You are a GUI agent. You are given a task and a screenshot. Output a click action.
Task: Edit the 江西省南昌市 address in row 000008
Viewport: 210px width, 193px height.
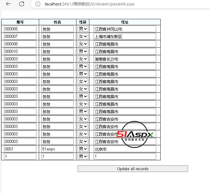(125, 44)
